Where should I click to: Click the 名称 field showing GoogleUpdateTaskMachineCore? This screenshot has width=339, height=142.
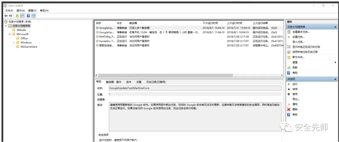[195, 88]
